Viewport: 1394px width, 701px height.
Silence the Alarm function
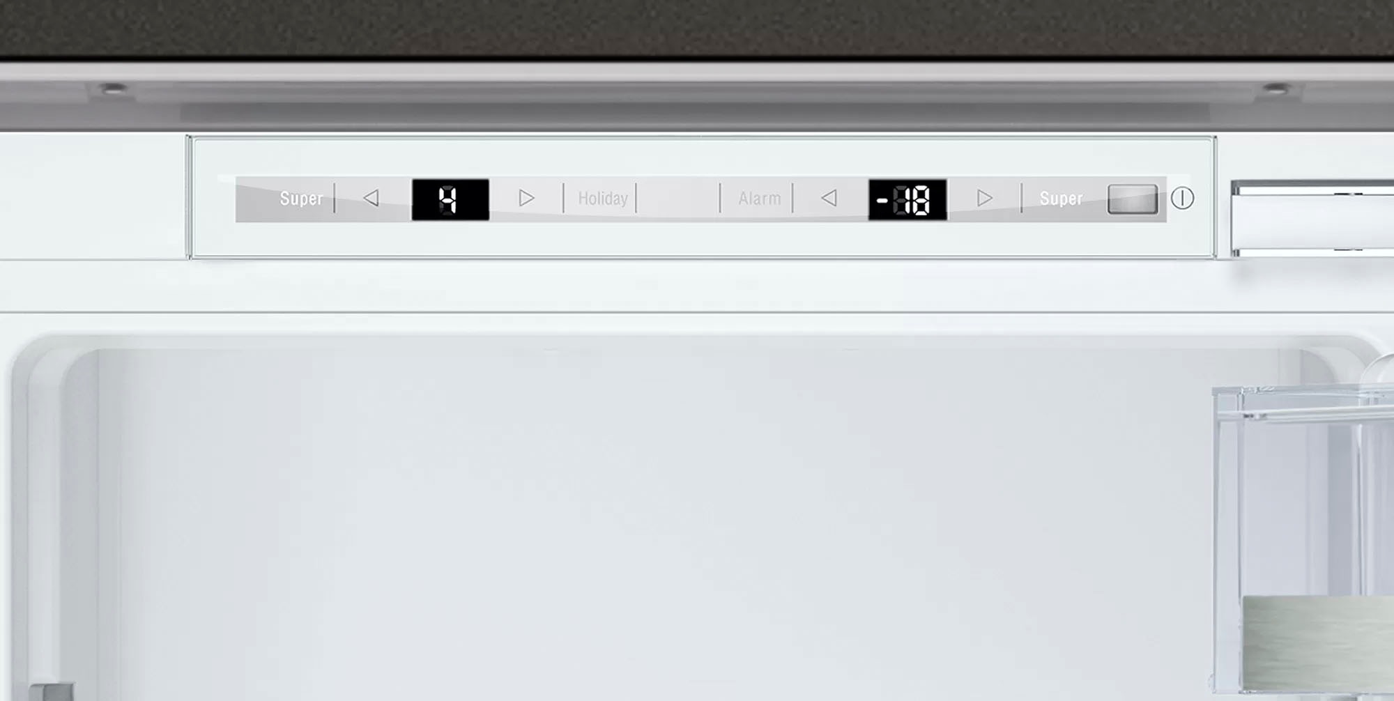(x=760, y=199)
